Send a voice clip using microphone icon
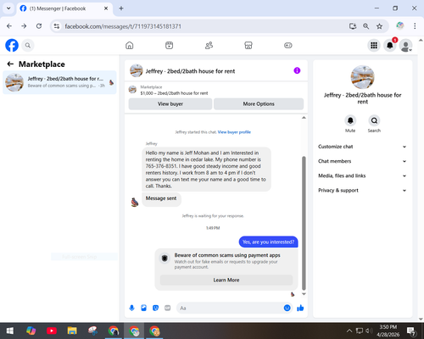The width and height of the screenshot is (424, 339). (131, 308)
